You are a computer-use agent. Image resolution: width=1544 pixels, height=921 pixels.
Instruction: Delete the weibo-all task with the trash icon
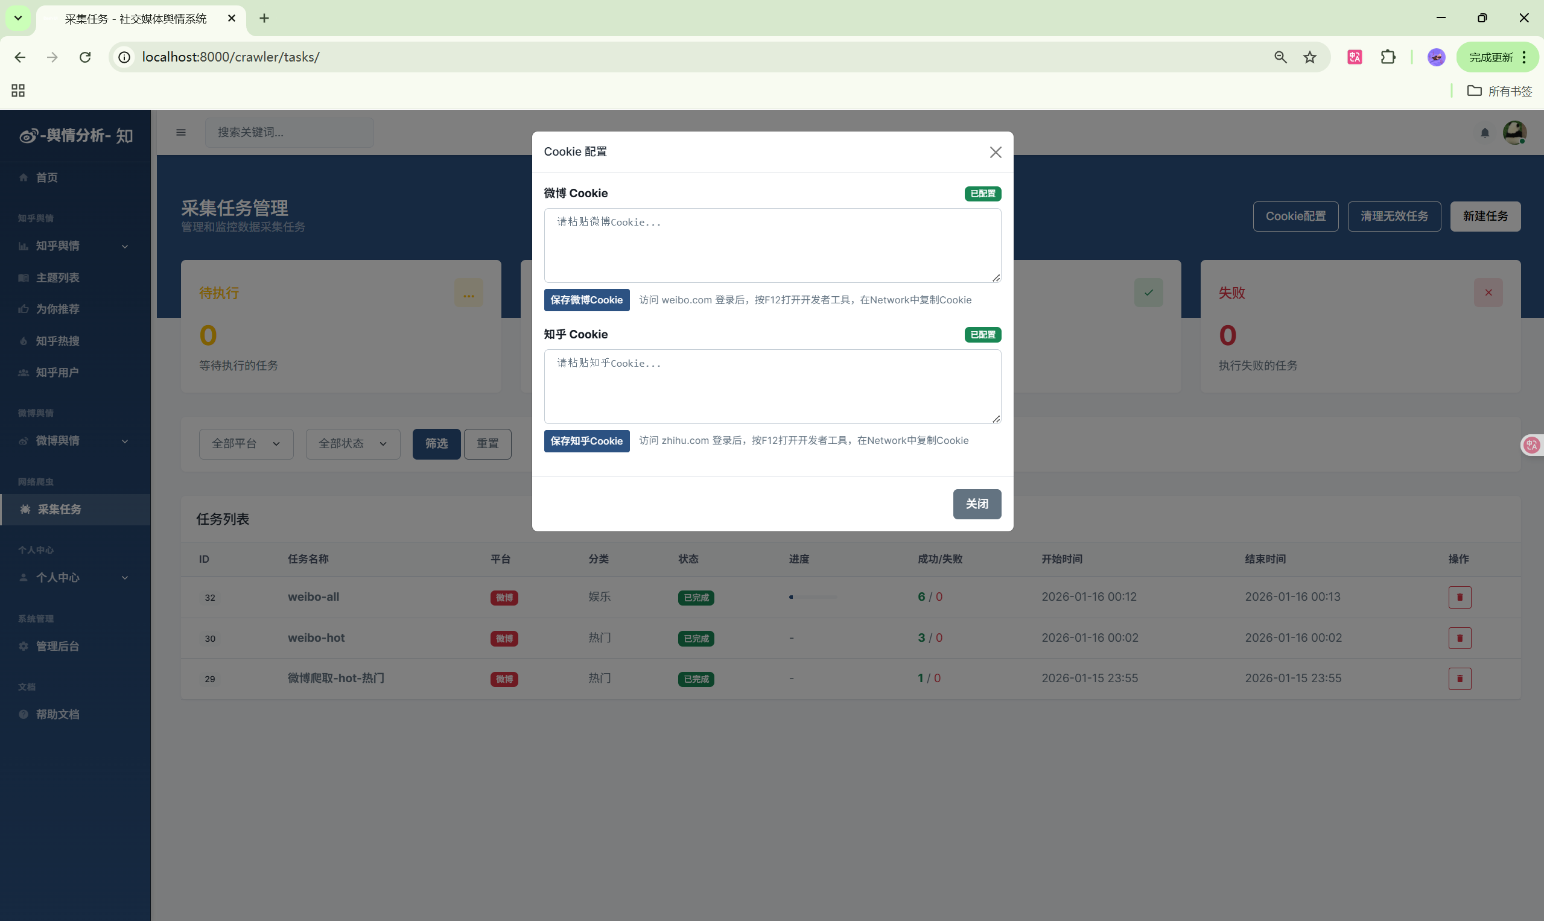coord(1459,597)
